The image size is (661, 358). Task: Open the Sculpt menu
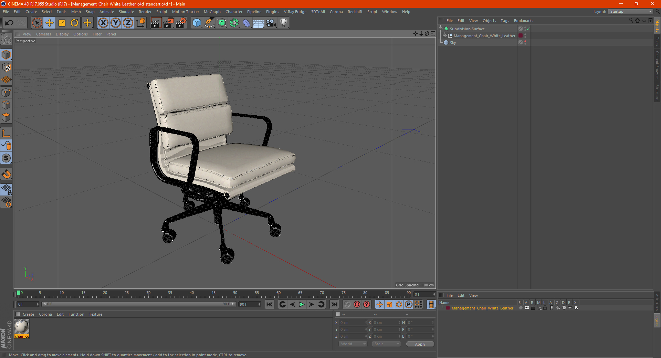coord(161,12)
